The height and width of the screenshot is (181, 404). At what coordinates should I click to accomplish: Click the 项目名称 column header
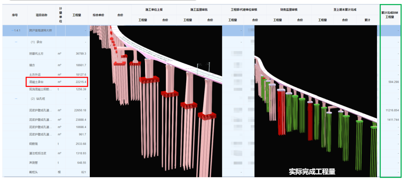click(42, 15)
